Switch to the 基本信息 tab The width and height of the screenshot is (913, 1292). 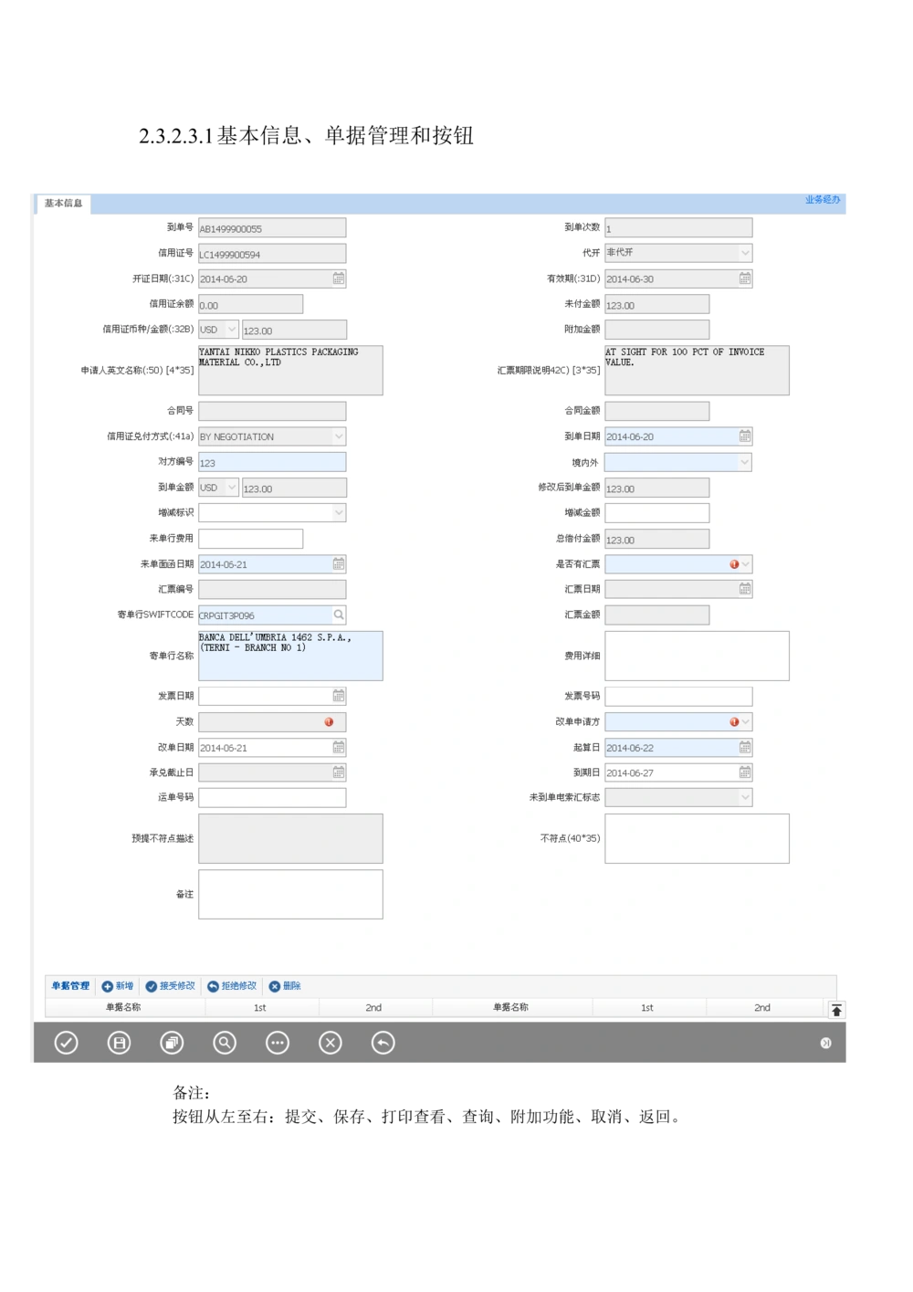(x=63, y=204)
